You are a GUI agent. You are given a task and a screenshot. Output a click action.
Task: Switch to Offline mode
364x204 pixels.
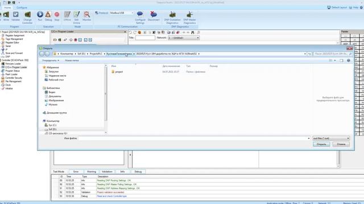pos(67,16)
